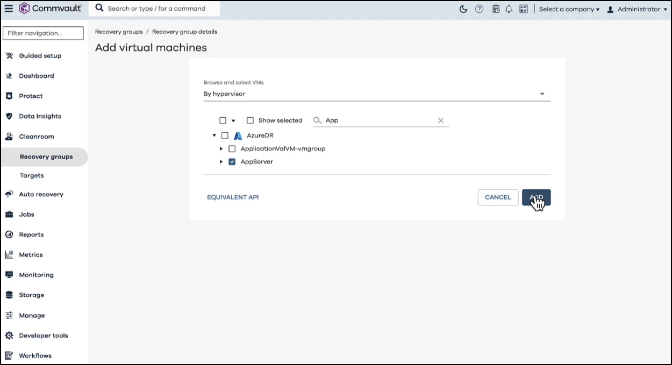Clear the App search text
Screen dimensions: 672x365
click(441, 120)
